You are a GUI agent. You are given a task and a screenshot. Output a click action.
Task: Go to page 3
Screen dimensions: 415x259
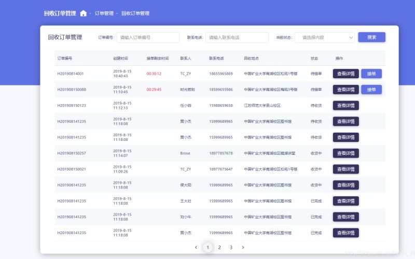(x=231, y=248)
